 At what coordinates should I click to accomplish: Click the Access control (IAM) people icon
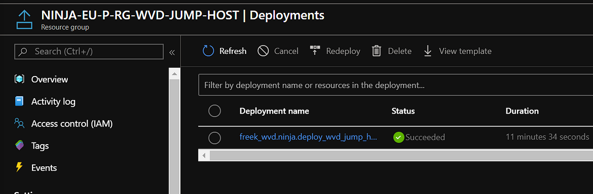(x=19, y=123)
